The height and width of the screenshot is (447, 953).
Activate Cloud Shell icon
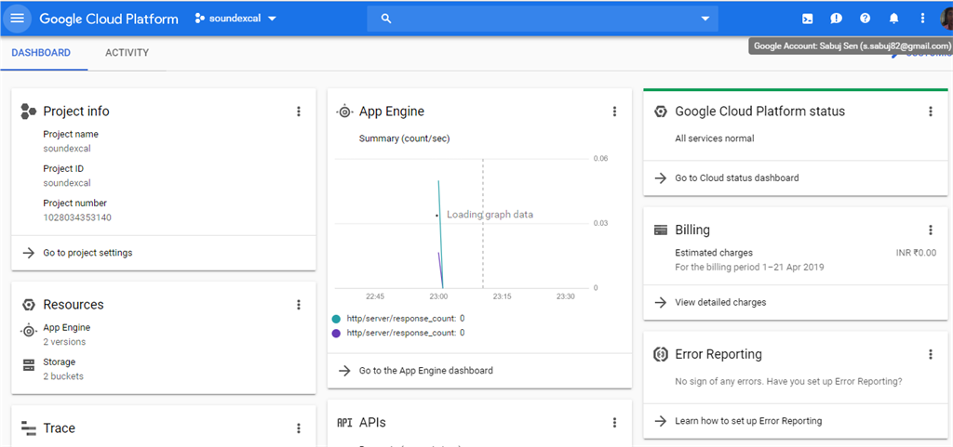[x=808, y=19]
